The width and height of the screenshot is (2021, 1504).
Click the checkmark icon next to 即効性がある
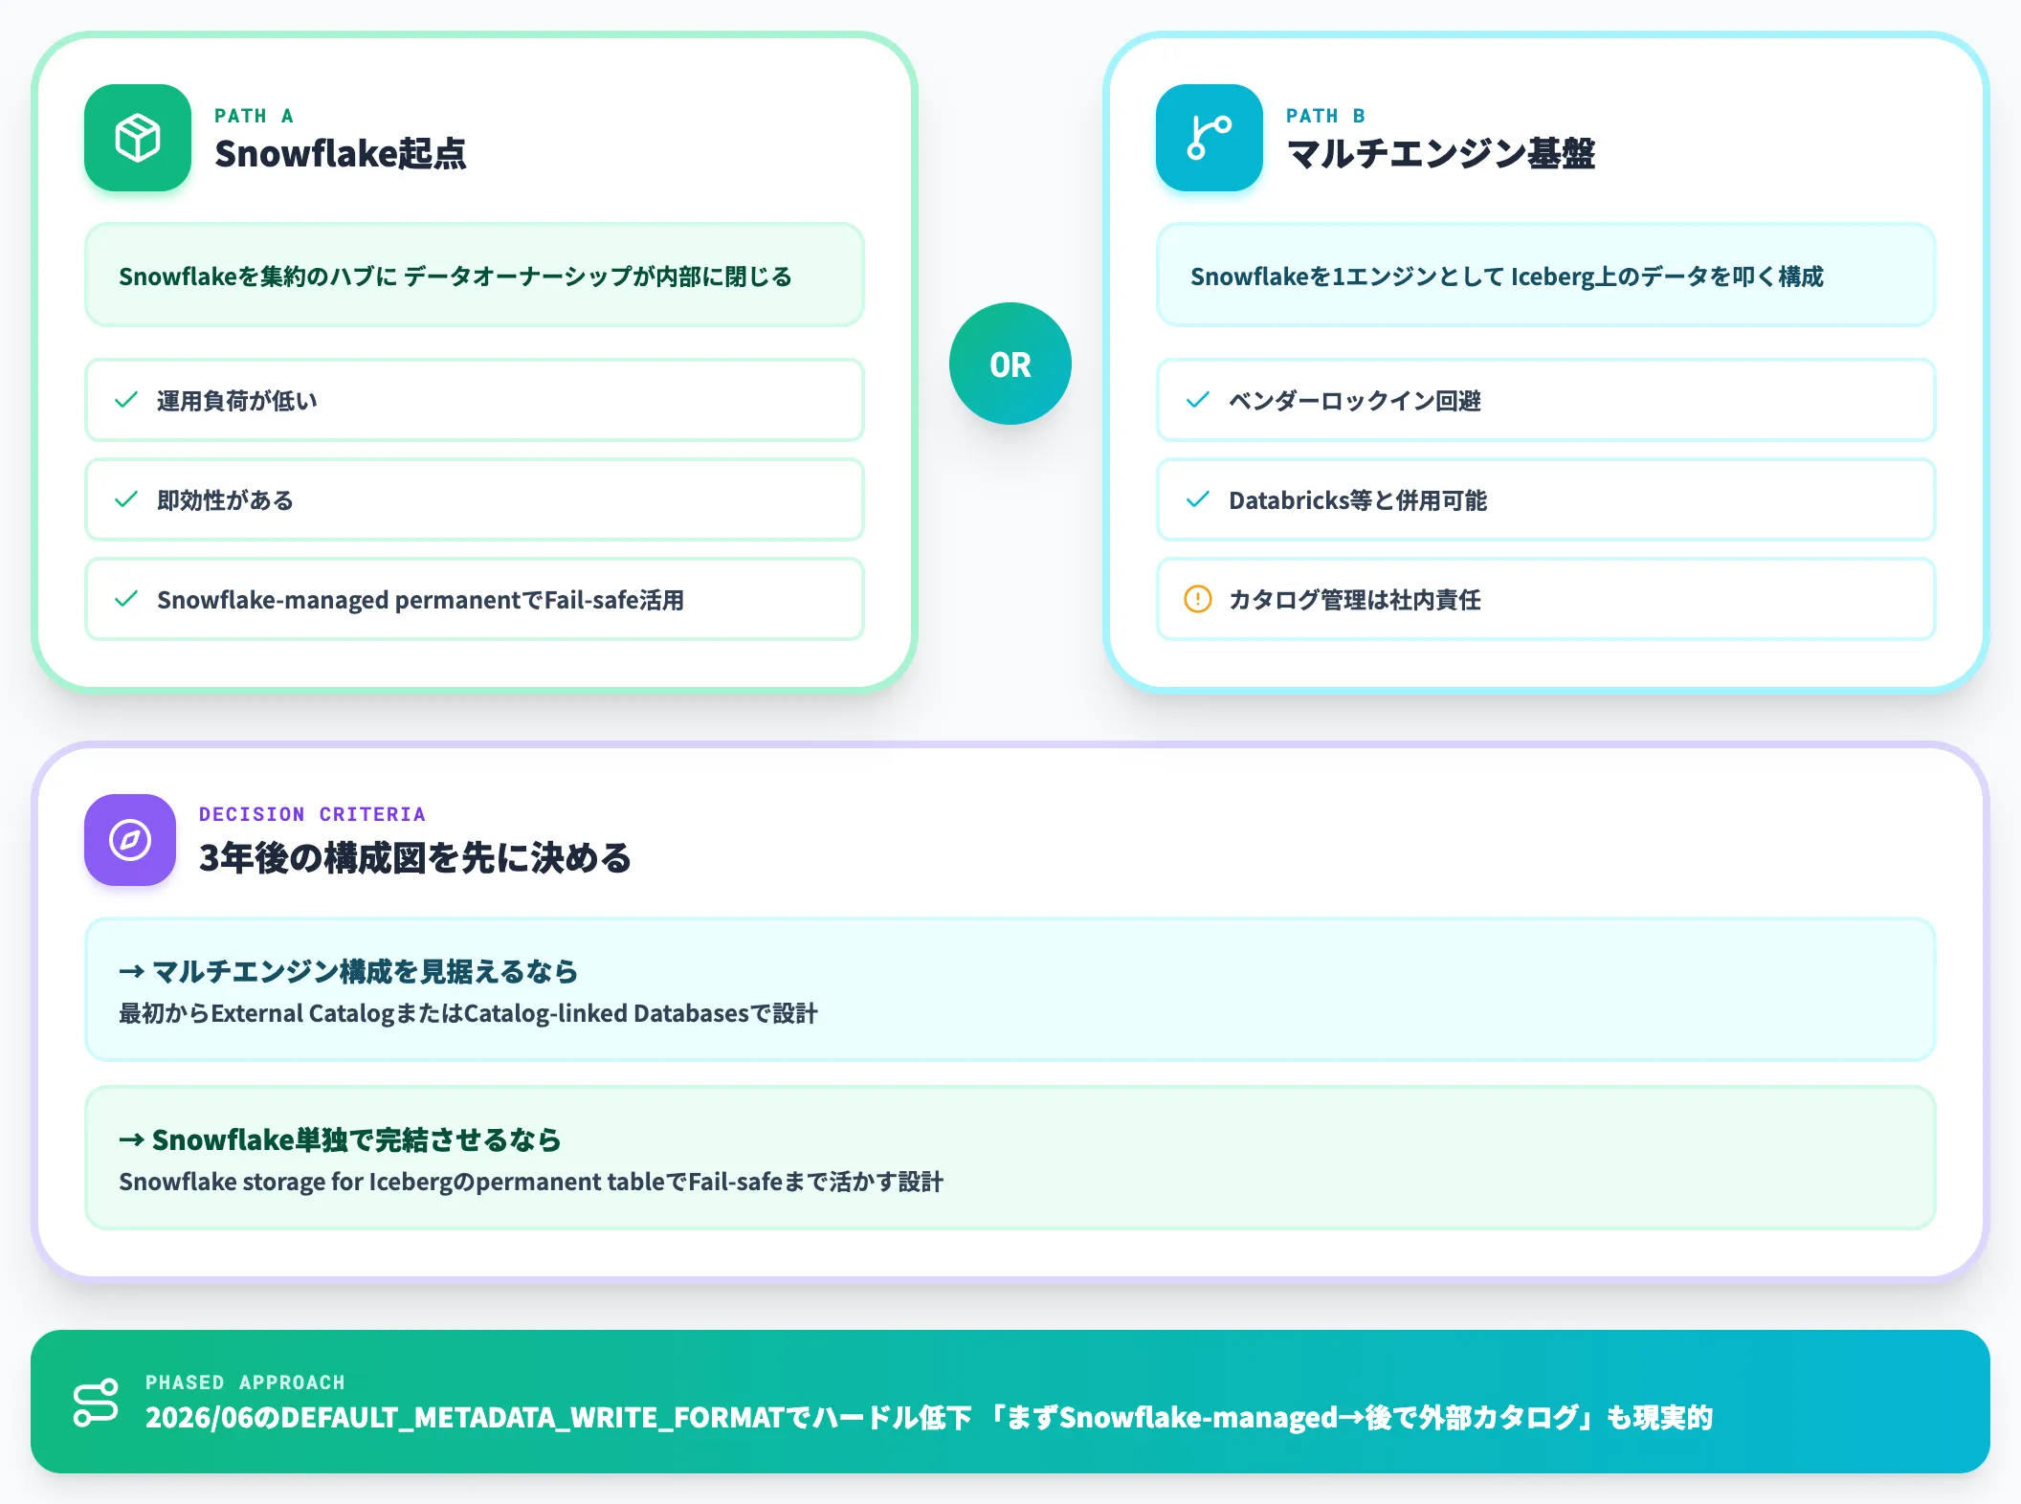(126, 499)
